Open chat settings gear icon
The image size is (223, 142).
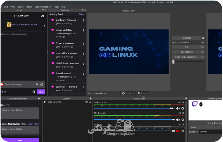34,92
